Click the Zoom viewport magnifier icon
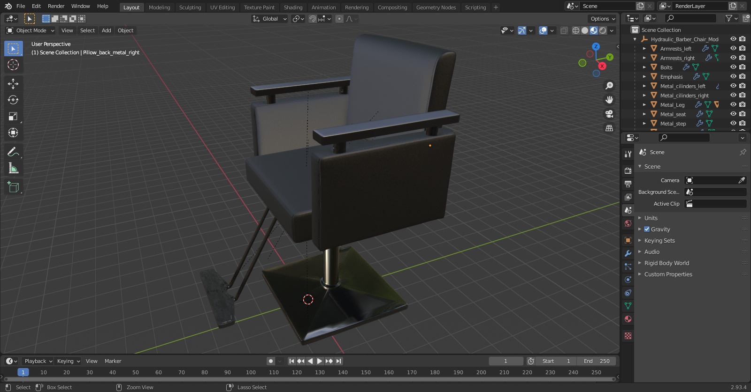 (x=609, y=86)
